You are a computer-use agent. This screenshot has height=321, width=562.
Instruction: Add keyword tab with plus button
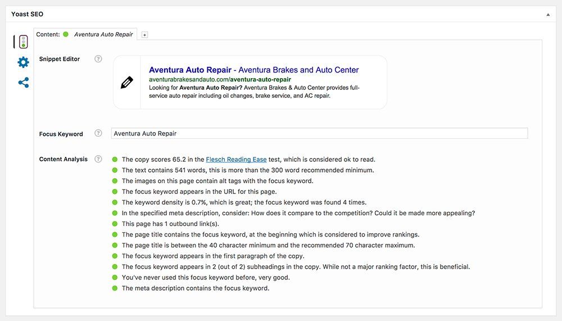click(144, 35)
